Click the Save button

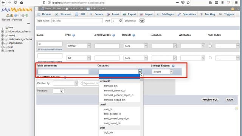pos(230,100)
